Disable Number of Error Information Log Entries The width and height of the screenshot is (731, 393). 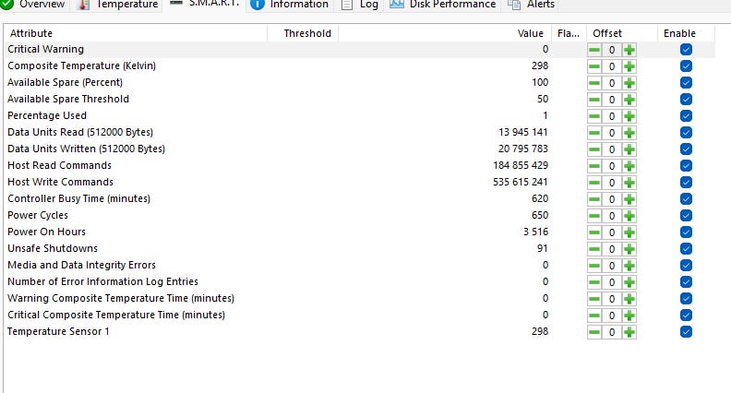click(x=686, y=282)
